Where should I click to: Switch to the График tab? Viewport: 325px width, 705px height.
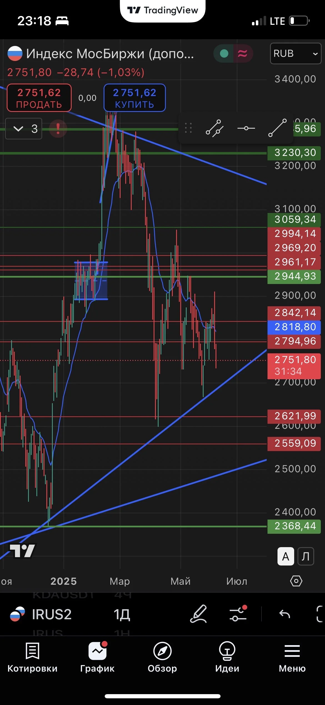[97, 657]
